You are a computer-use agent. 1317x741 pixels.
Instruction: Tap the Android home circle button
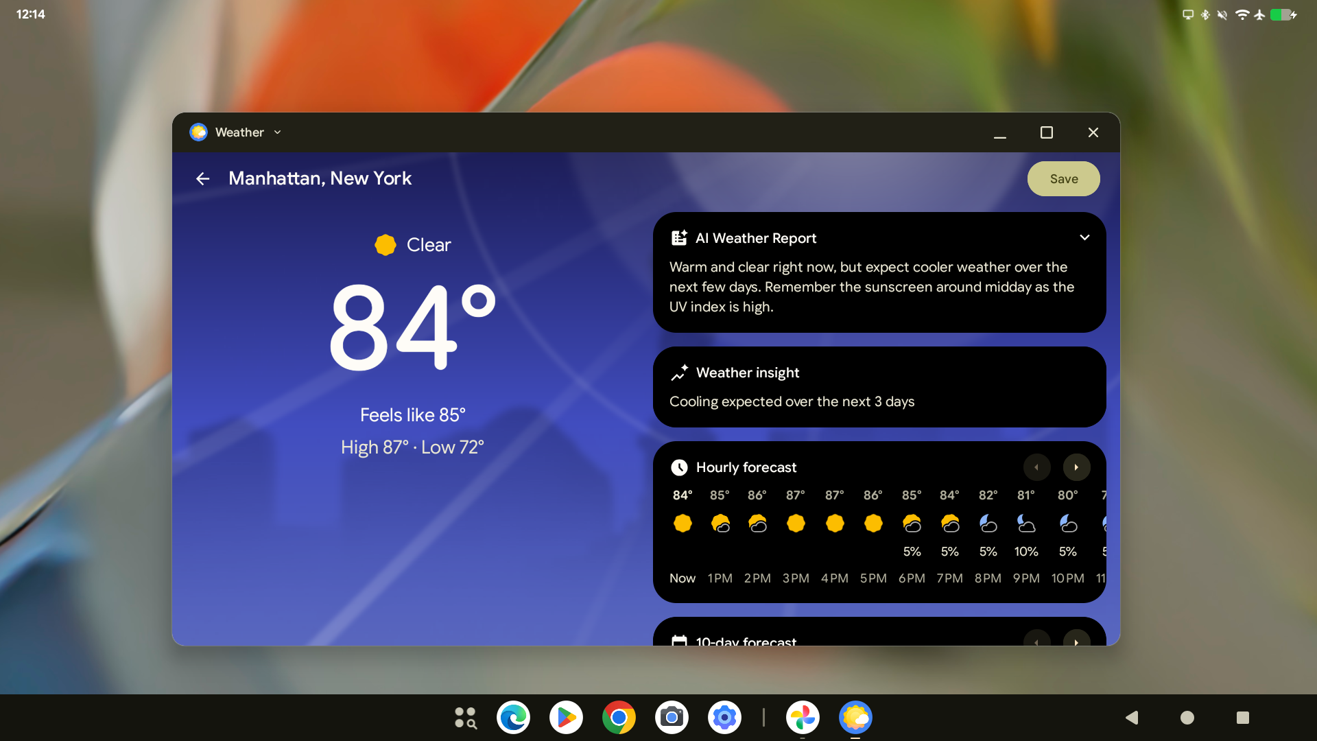click(x=1187, y=718)
